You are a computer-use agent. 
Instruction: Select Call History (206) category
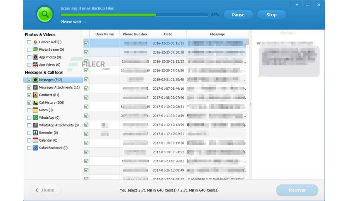51,103
